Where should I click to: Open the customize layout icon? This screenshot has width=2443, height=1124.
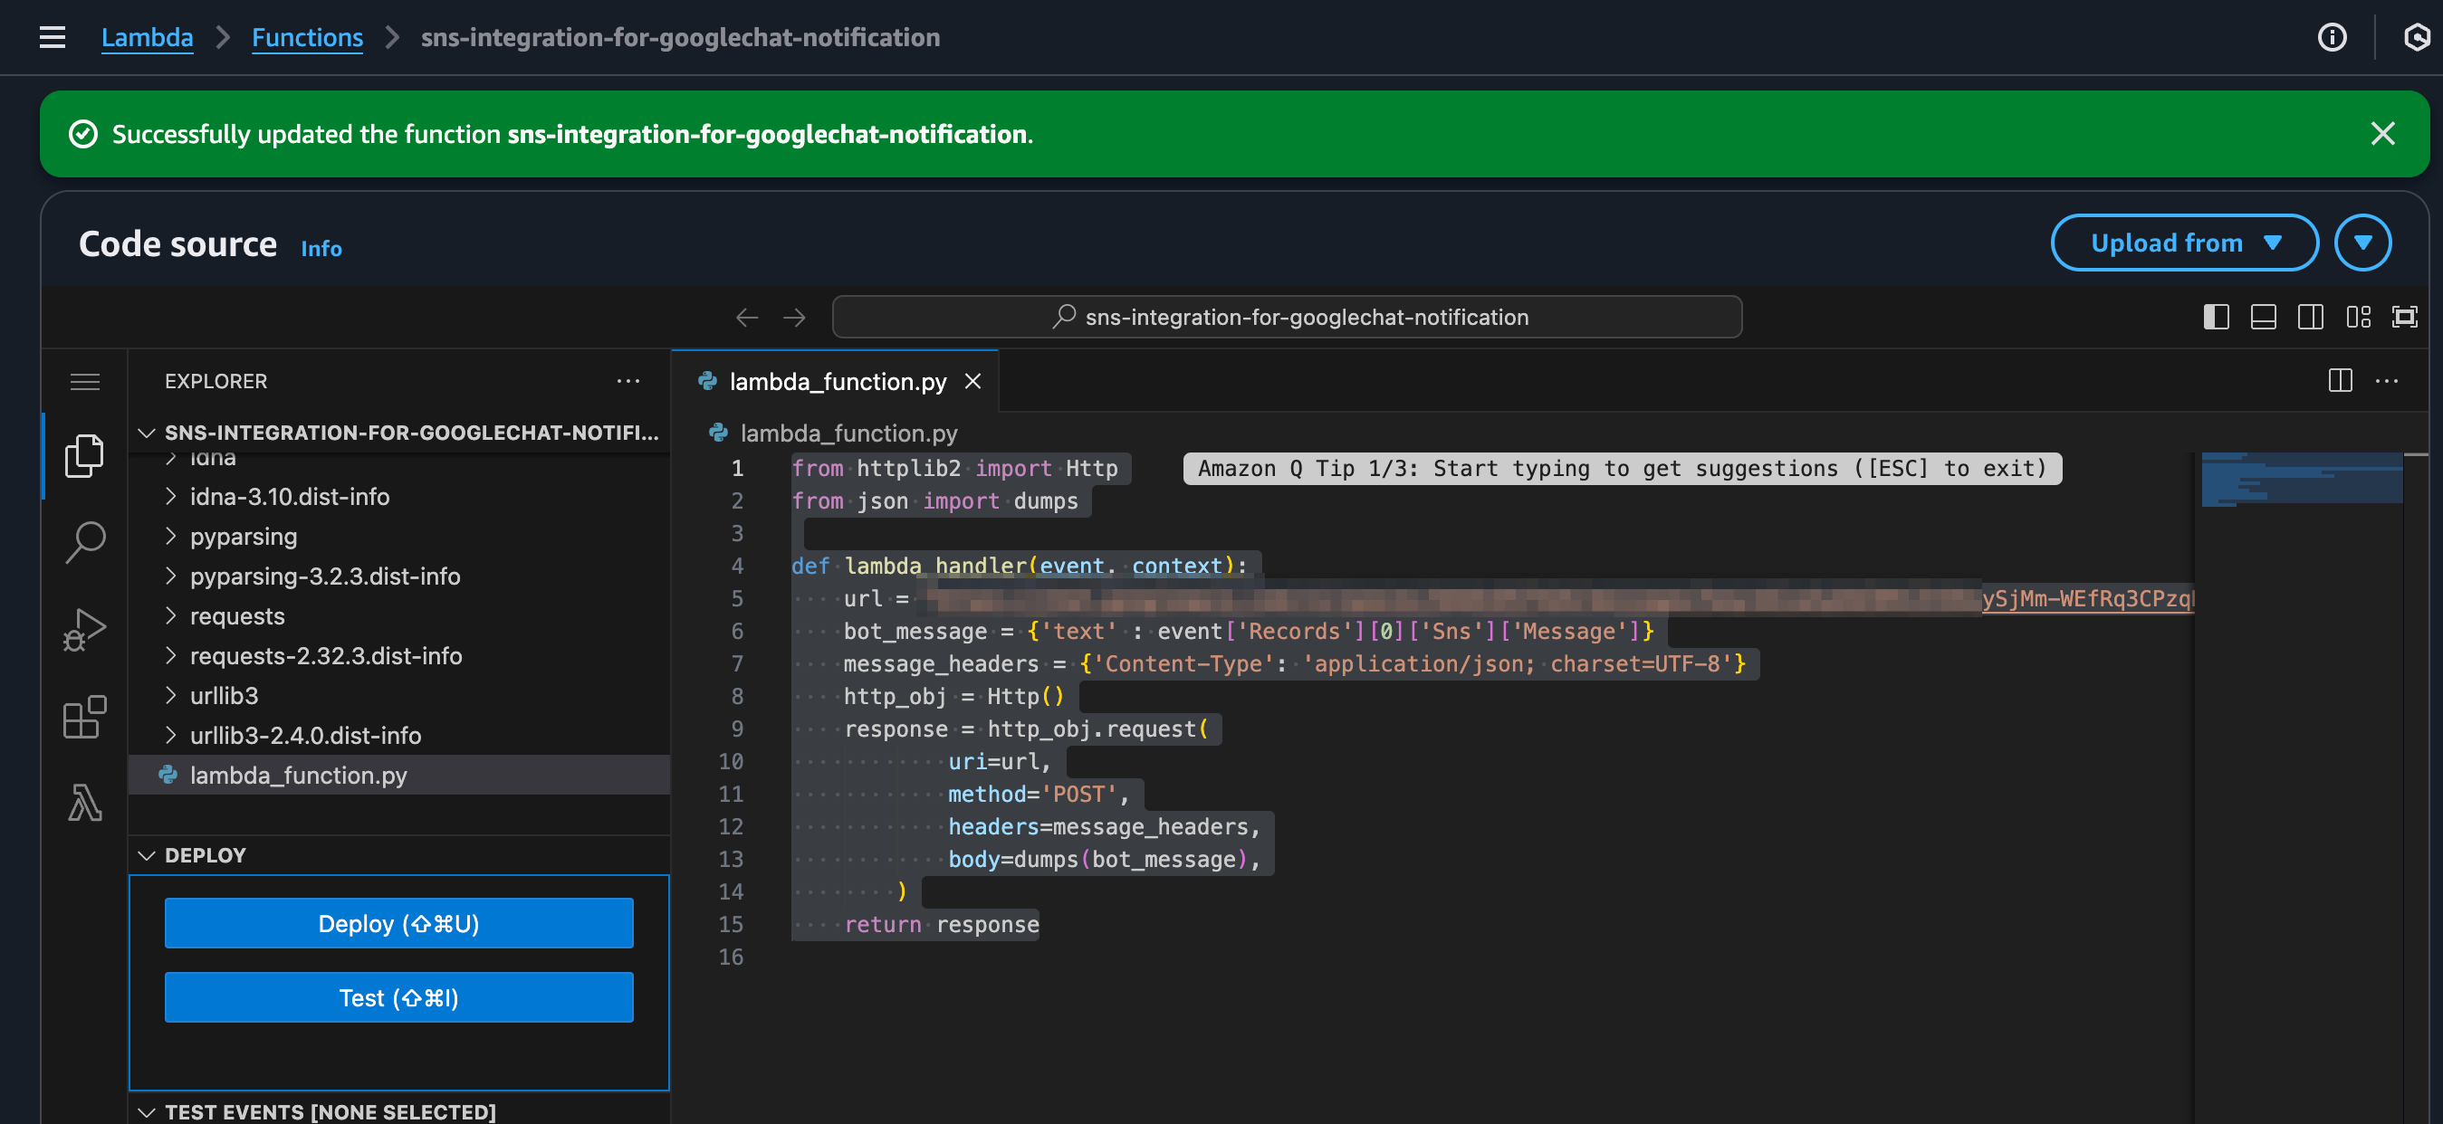(2359, 317)
